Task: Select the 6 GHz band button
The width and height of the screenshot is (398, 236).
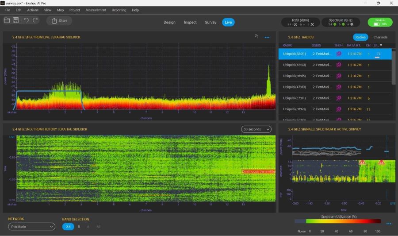Action: tap(88, 227)
